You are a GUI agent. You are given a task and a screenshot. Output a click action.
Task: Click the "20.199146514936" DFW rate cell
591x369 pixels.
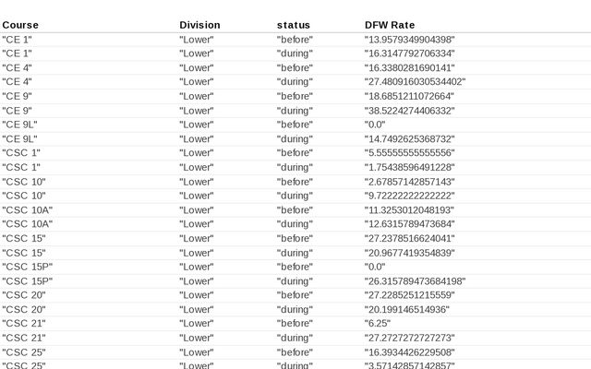point(406,310)
